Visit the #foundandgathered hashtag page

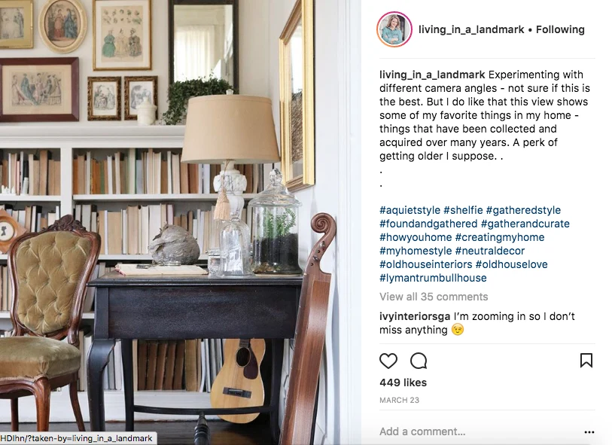pos(428,224)
